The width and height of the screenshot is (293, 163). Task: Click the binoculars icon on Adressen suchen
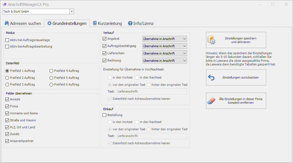coord(7,23)
